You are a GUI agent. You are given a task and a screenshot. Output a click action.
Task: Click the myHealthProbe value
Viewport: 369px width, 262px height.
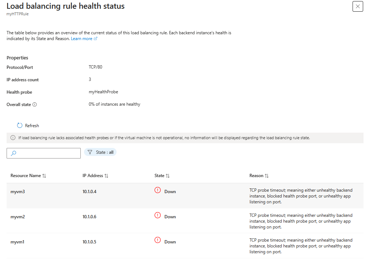point(103,92)
